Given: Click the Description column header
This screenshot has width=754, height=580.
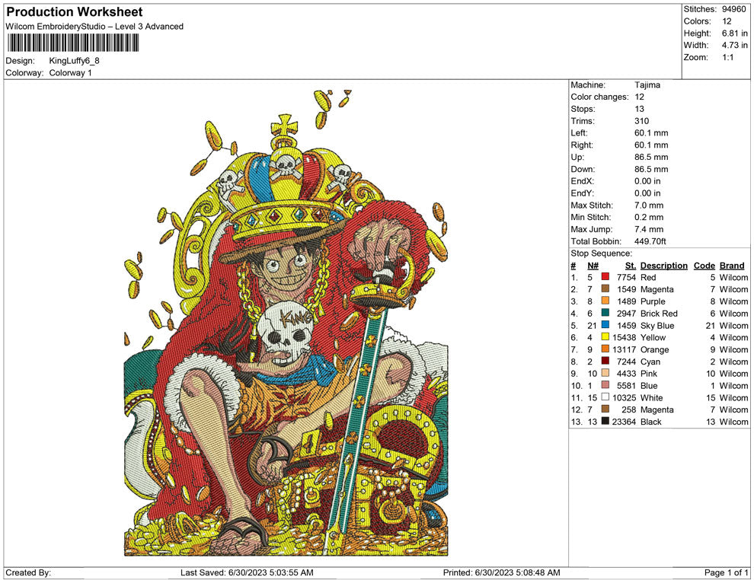Looking at the screenshot, I should [663, 266].
